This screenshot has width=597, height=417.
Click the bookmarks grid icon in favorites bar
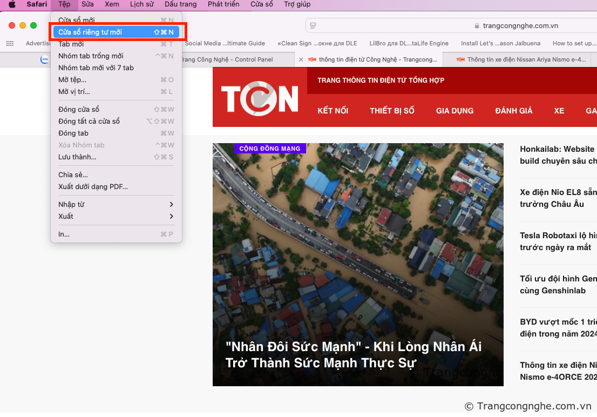click(x=10, y=43)
